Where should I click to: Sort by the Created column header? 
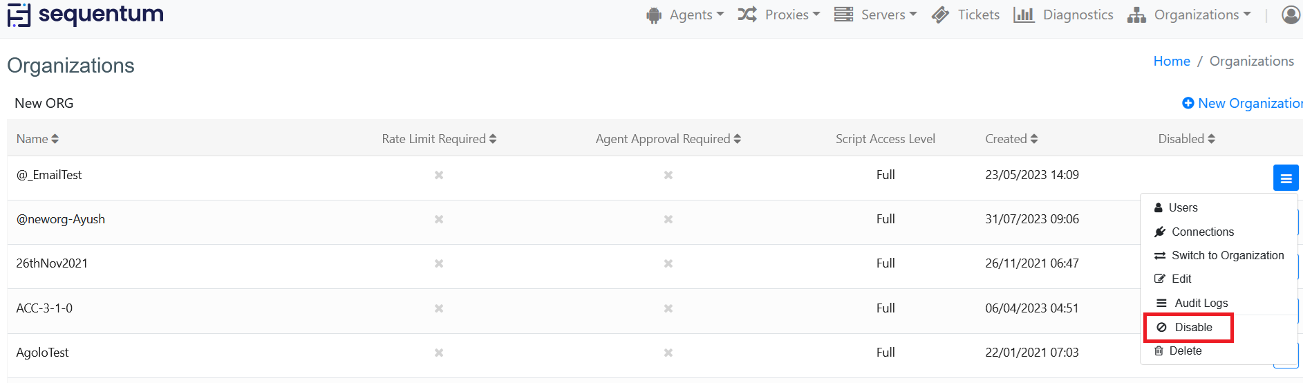[1011, 139]
